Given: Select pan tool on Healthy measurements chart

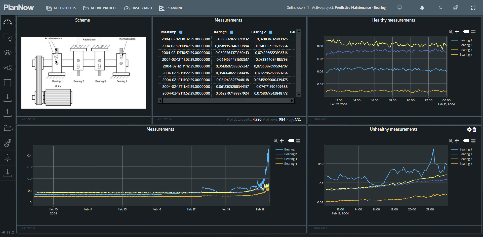Looking at the screenshot, I should (457, 32).
